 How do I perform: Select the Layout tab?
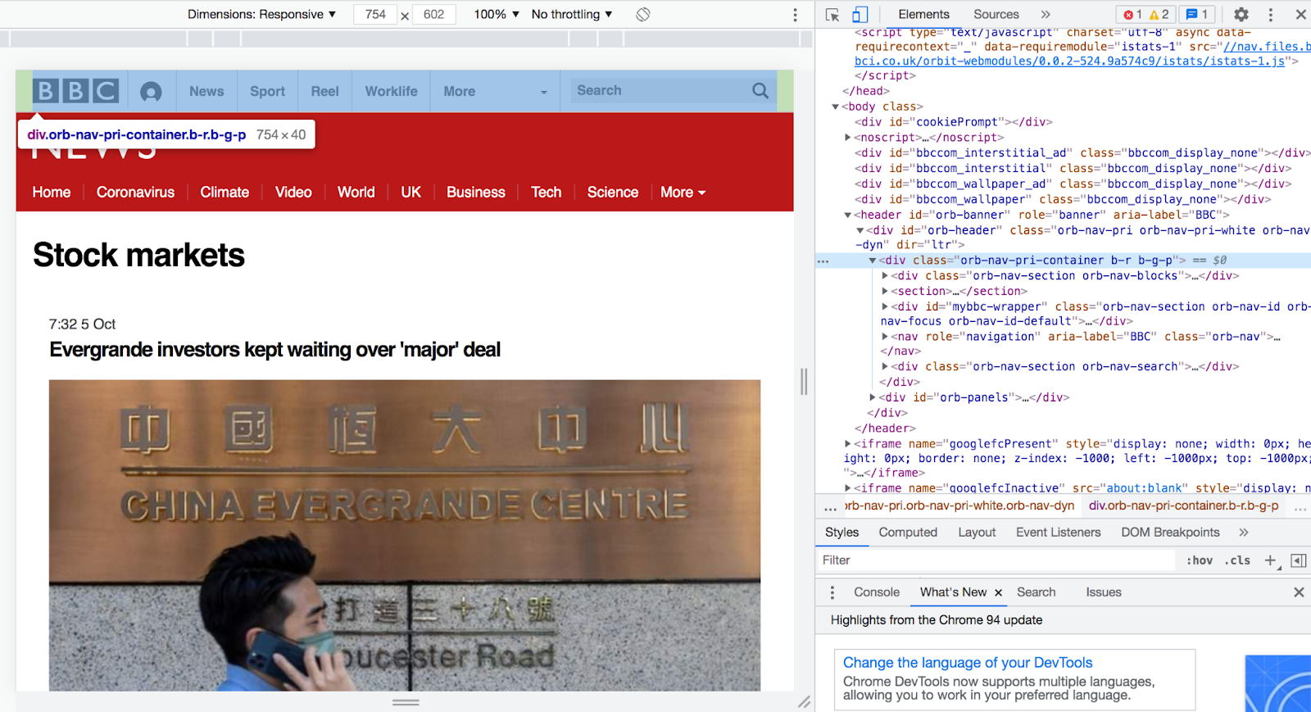(x=977, y=533)
